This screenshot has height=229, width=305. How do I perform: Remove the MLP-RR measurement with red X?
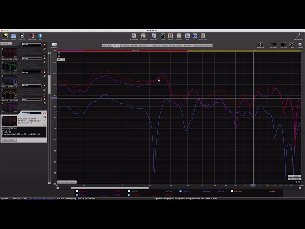[44, 86]
